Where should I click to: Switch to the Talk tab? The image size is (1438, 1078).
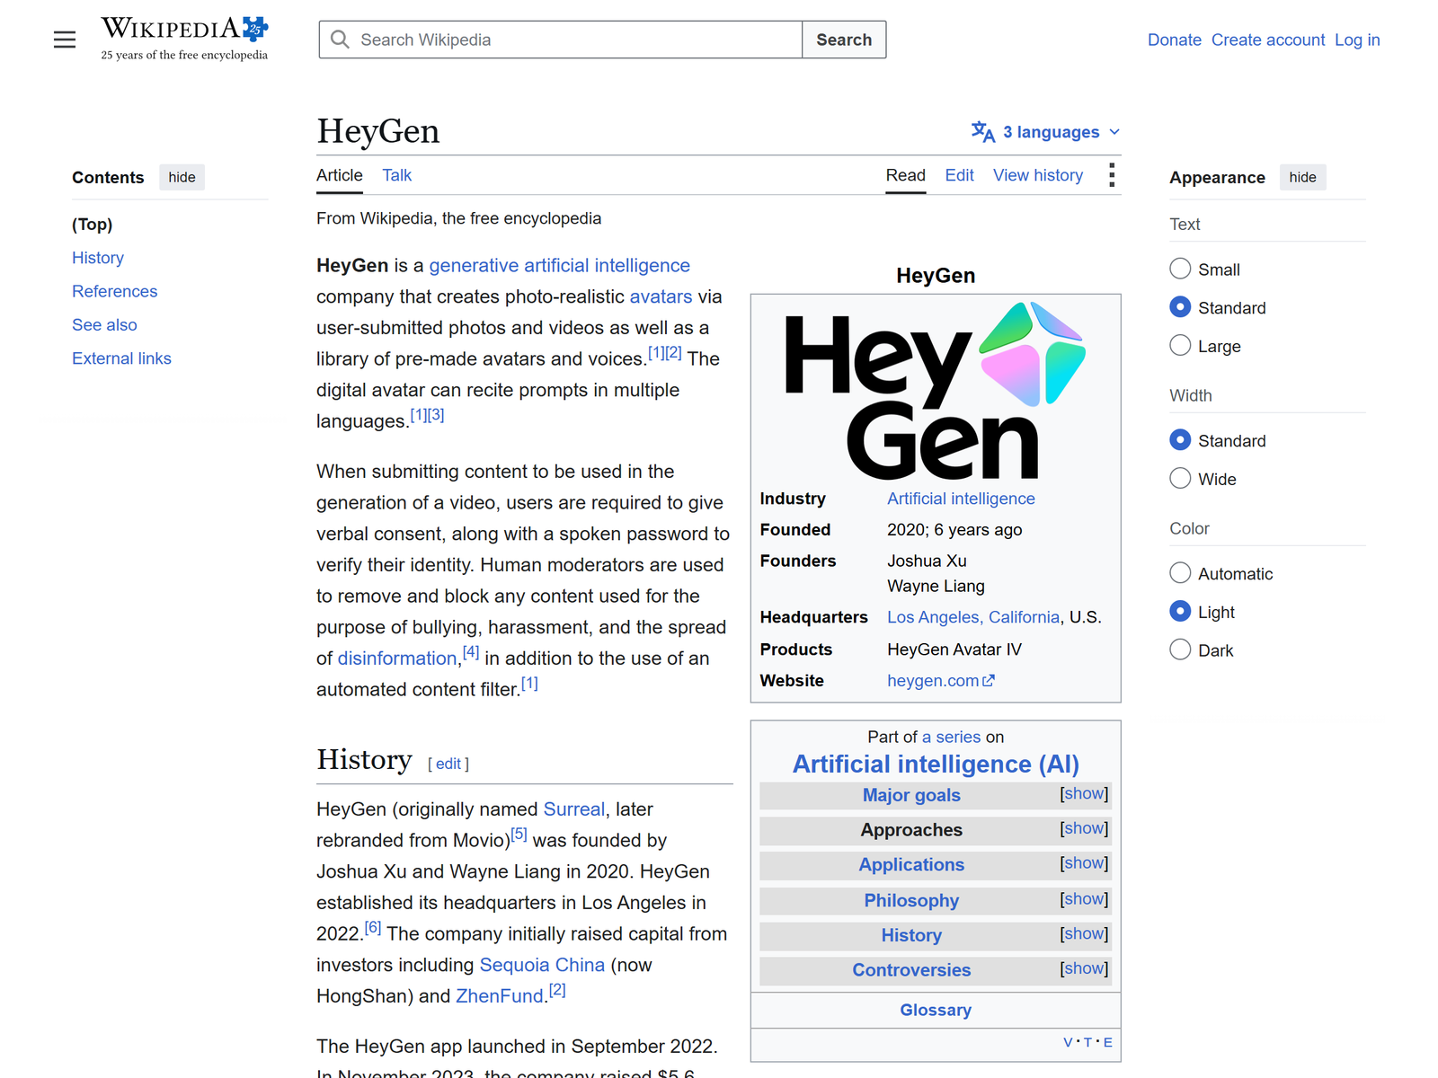click(x=396, y=175)
